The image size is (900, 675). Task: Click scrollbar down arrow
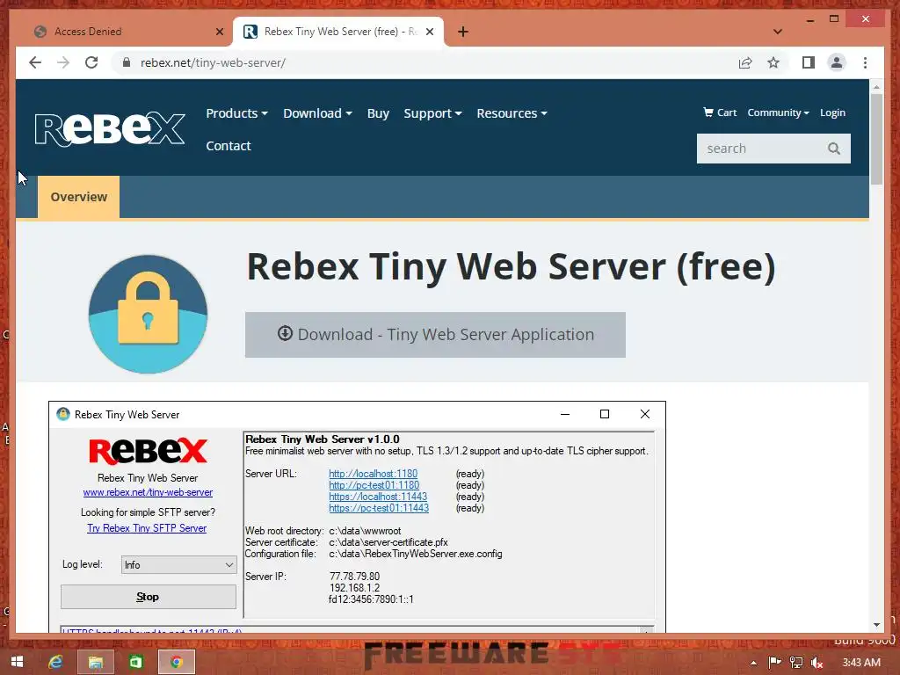coord(876,625)
